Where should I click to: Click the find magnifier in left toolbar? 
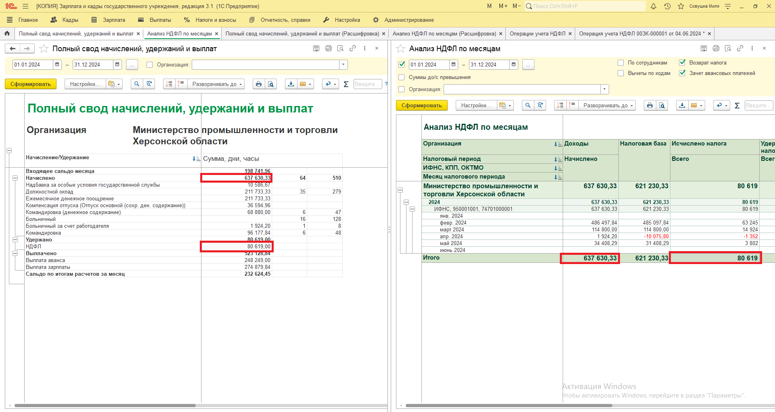tap(137, 84)
